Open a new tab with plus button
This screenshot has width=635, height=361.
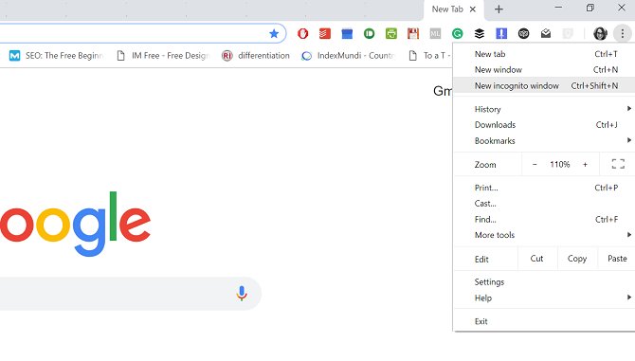tap(499, 9)
